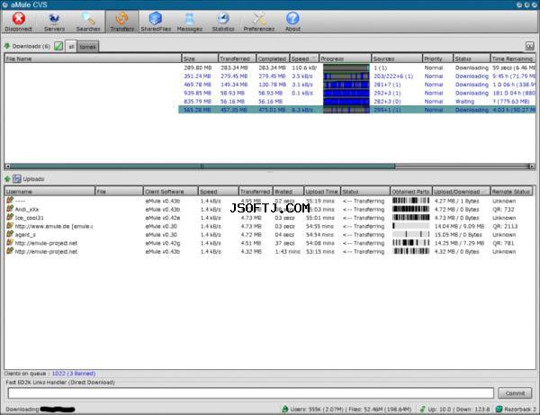This screenshot has width=540, height=415.
Task: Select the Andi_xXx upload row name
Action: (x=27, y=210)
